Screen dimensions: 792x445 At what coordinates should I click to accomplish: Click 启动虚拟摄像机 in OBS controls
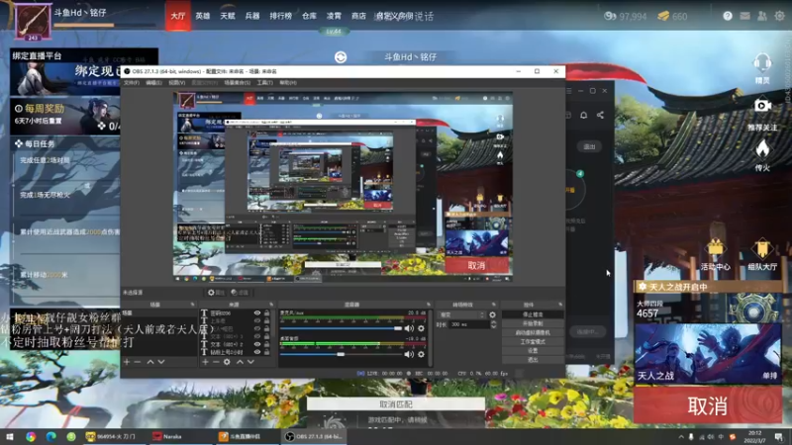(533, 332)
